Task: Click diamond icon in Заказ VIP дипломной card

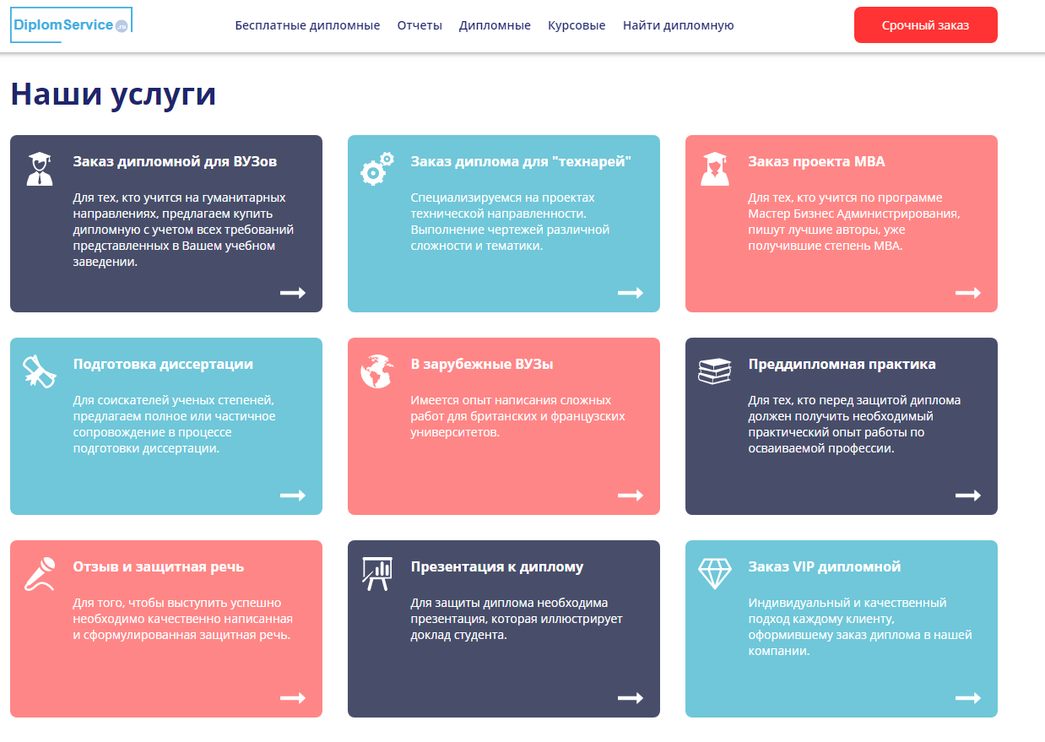Action: point(714,574)
